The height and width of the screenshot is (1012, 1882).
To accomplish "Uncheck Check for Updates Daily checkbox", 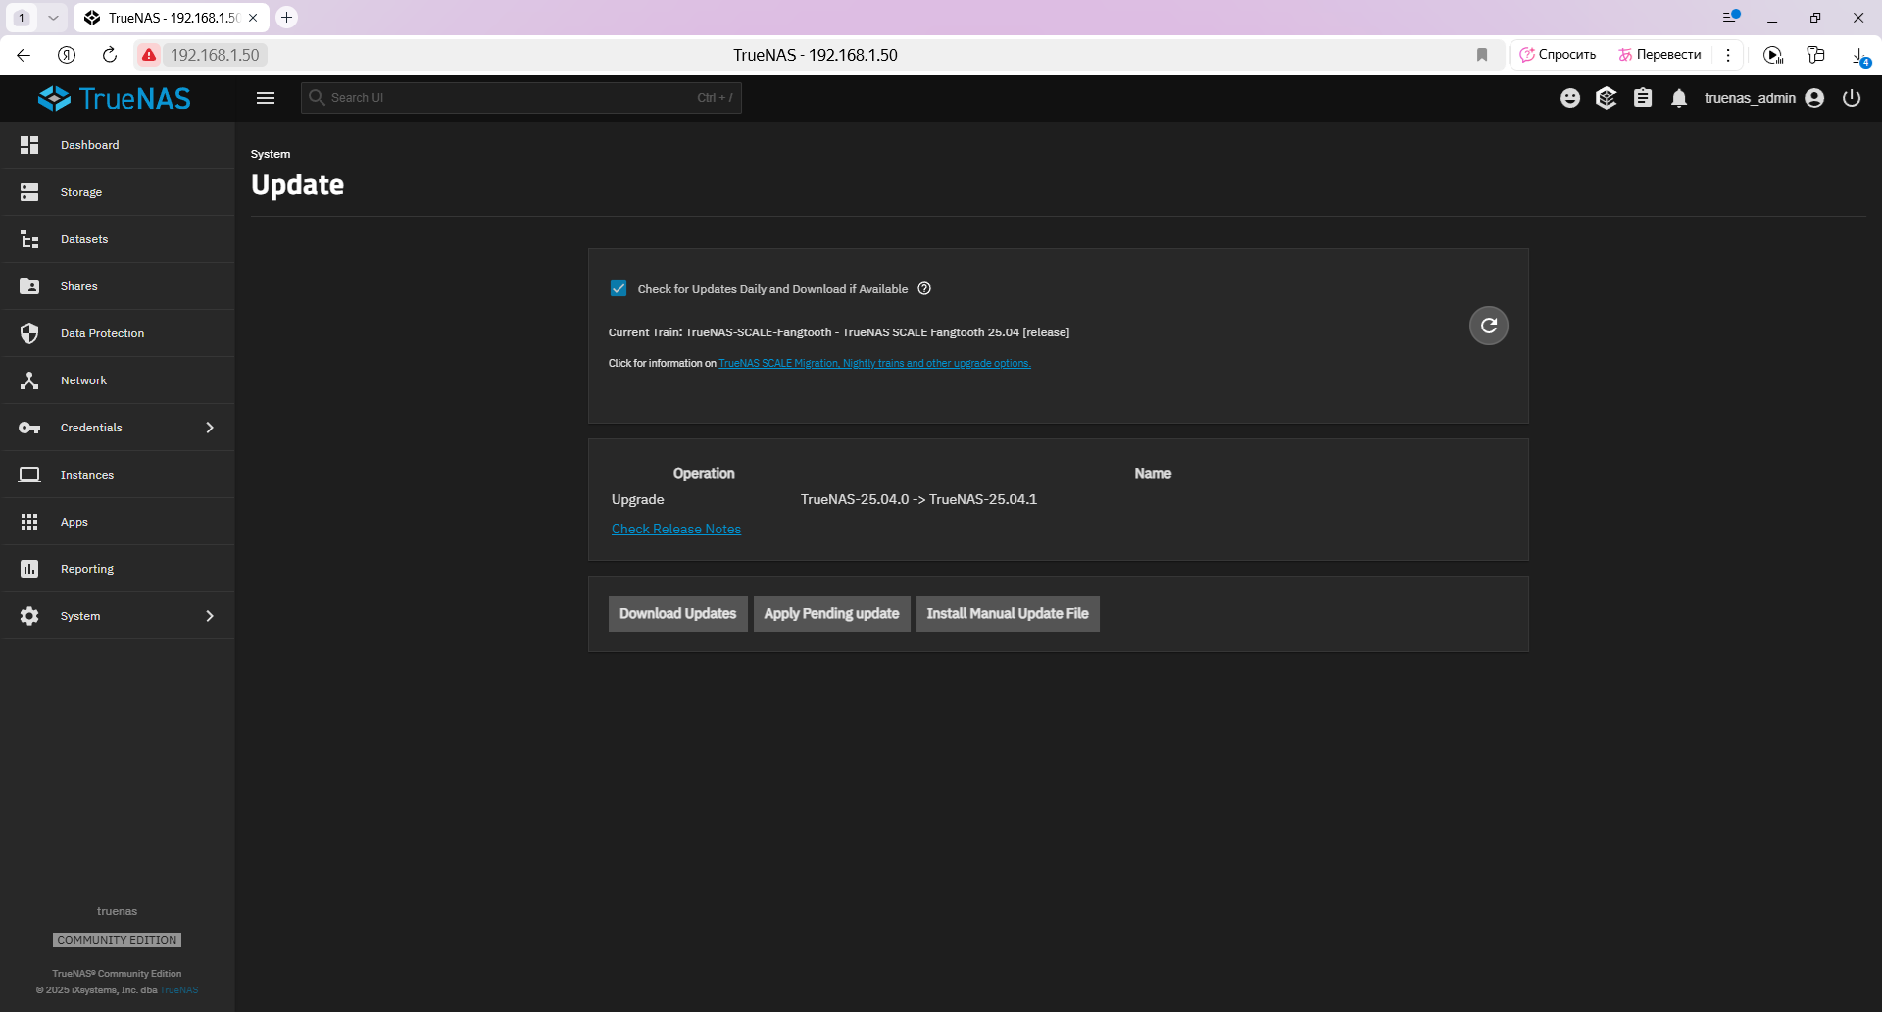I will [619, 288].
